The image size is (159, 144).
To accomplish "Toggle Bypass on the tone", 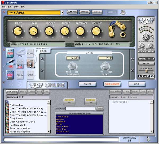I will tap(85, 12).
